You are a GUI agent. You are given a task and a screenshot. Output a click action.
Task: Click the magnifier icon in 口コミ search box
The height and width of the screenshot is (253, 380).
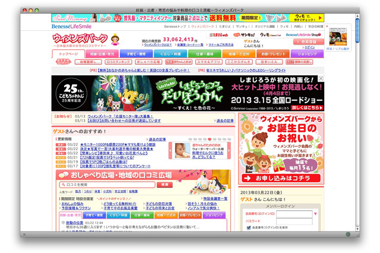point(64,185)
